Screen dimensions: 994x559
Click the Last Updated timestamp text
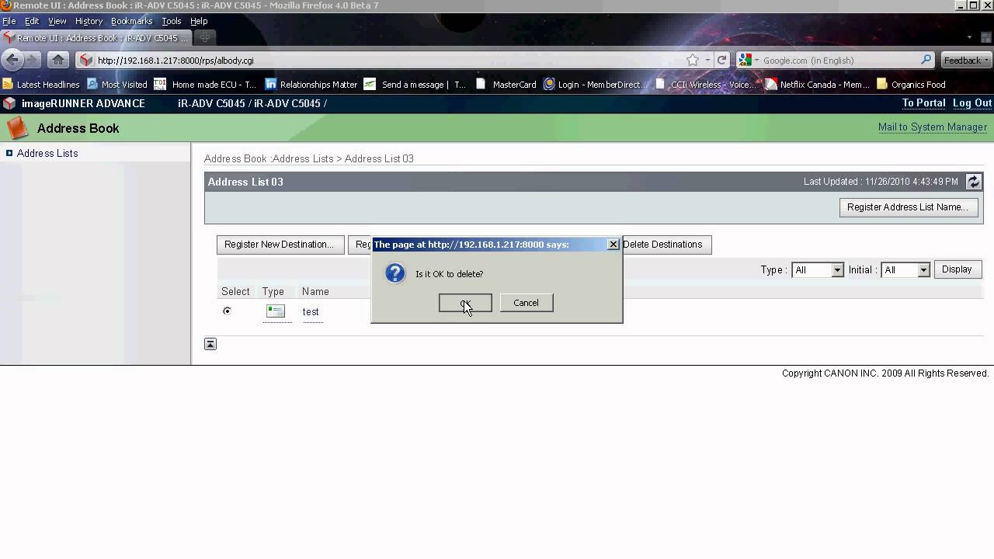coord(881,182)
